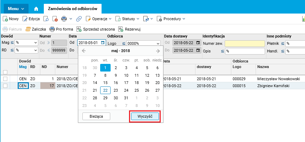Open the Mag filter combo box
Image resolution: width=305 pixels, height=142 pixels.
coord(26,43)
